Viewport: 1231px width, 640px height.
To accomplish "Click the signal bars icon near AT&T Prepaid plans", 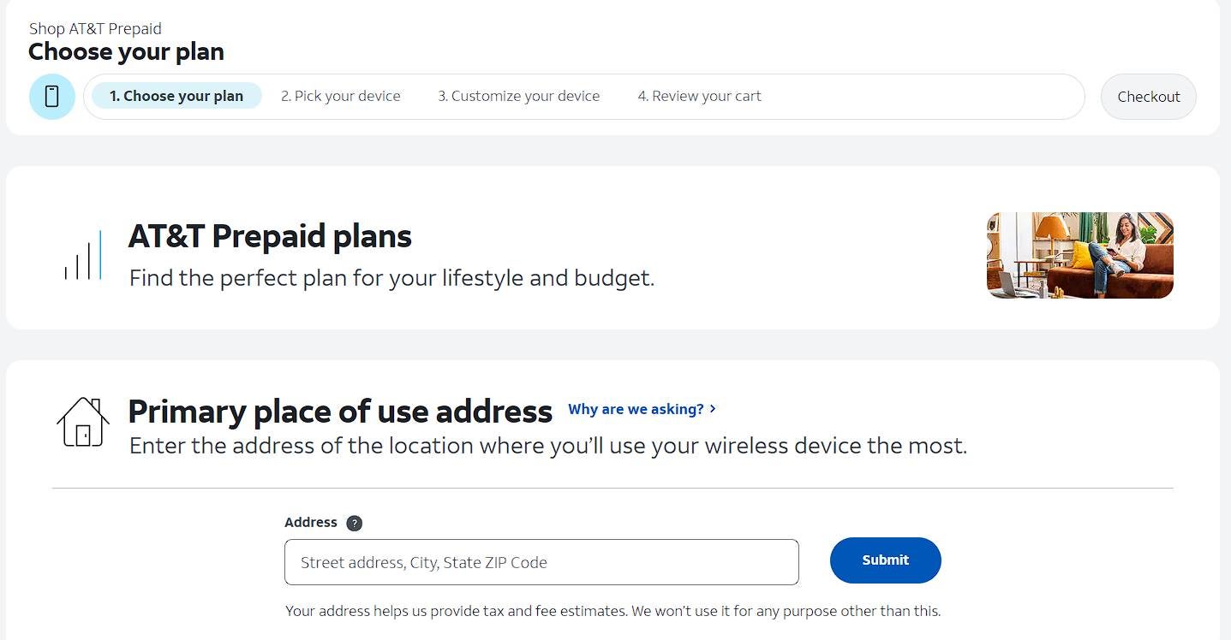I will 83,255.
